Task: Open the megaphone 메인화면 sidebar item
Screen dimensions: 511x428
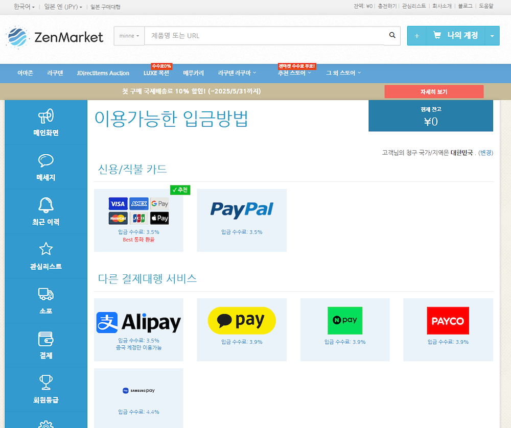Action: [x=46, y=122]
